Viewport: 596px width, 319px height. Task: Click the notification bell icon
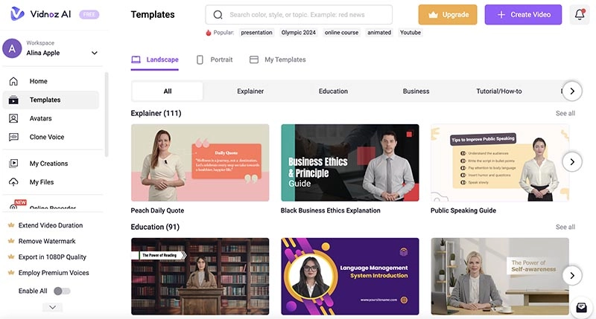click(580, 14)
